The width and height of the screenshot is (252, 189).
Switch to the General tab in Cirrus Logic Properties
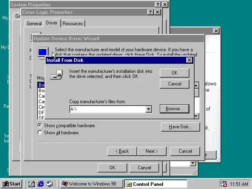click(34, 24)
